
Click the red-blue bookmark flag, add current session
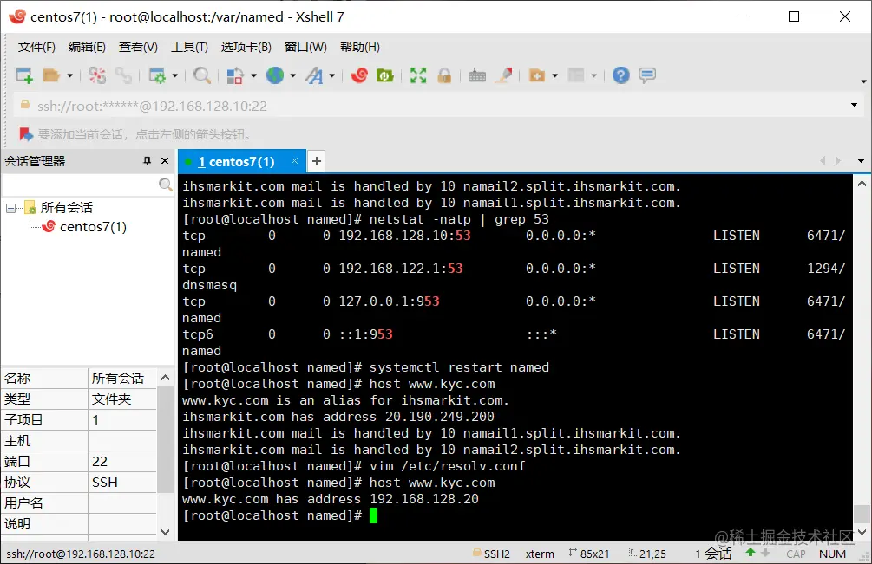25,134
